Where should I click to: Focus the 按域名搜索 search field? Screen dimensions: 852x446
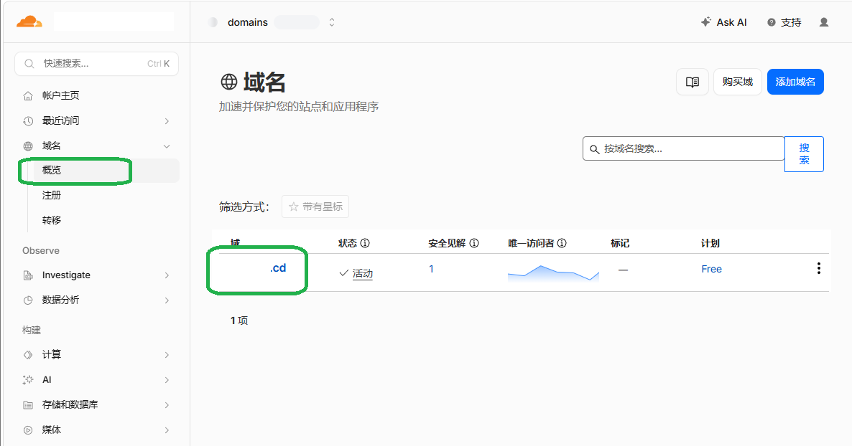tap(684, 148)
